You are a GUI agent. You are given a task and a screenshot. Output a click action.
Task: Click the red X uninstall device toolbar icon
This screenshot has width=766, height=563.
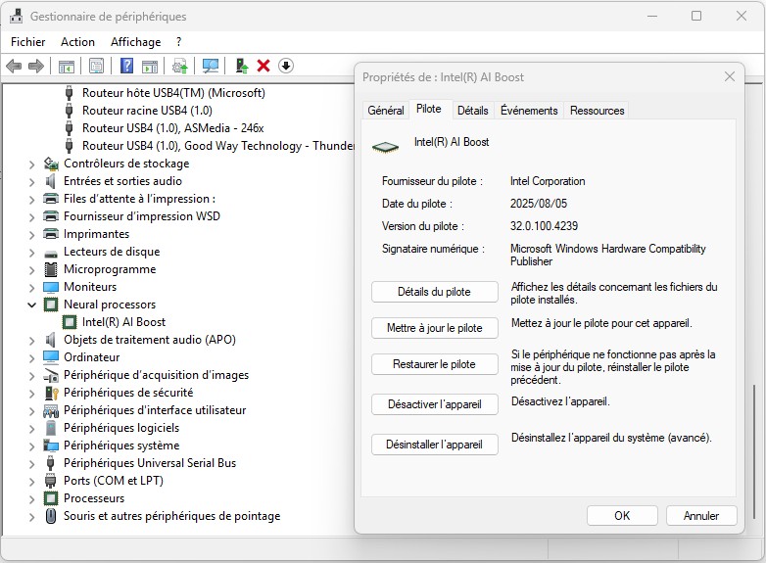(x=263, y=66)
